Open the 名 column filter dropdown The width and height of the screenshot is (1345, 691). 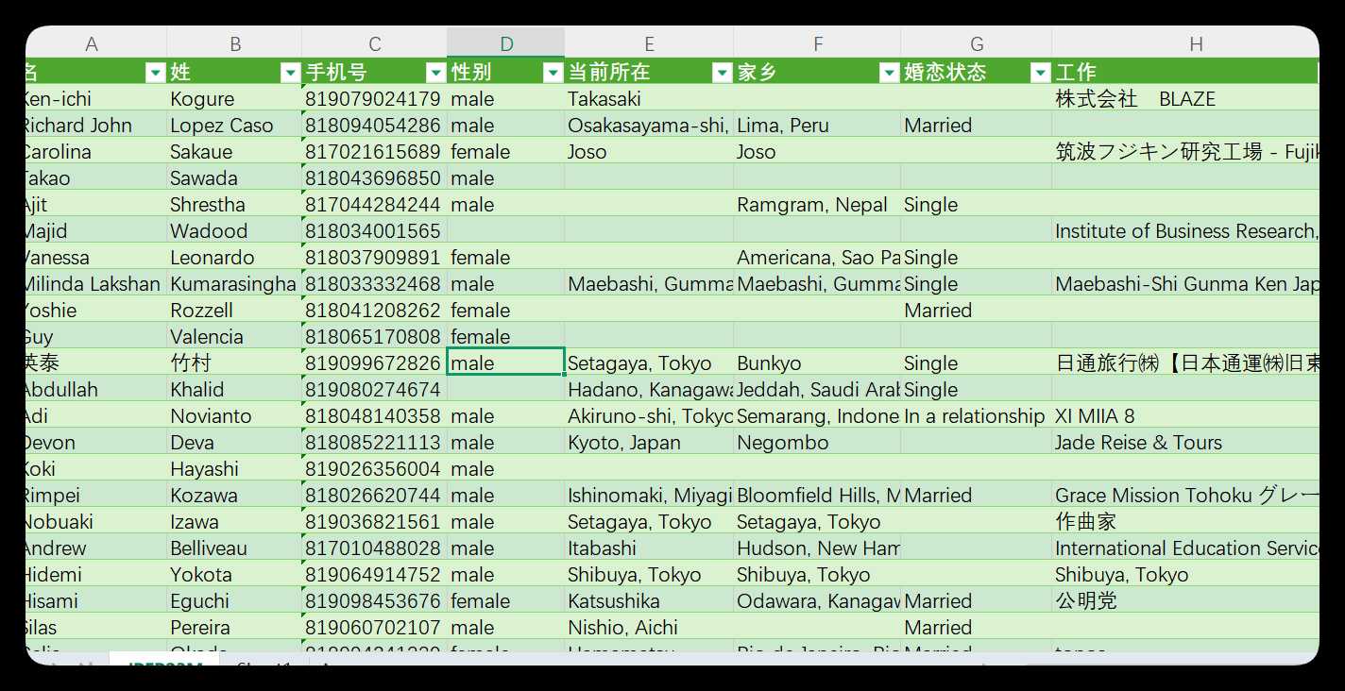(155, 73)
